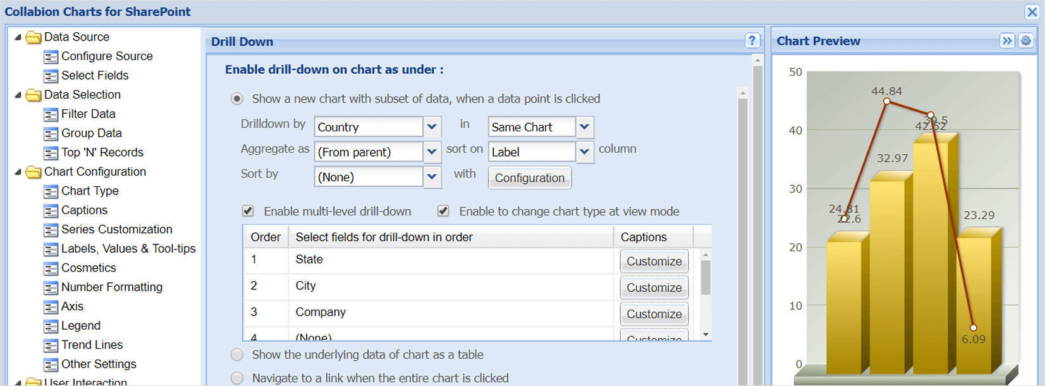Open Series Customization in the sidebar
Screen dimensions: 1045x386
coord(116,229)
